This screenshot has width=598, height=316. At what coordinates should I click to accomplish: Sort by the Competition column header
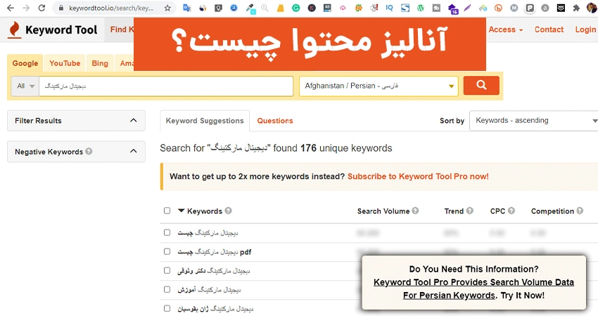[552, 211]
